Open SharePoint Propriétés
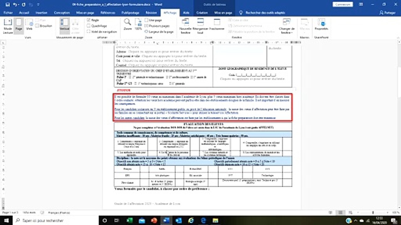This screenshot has width=401, height=225. [x=321, y=24]
